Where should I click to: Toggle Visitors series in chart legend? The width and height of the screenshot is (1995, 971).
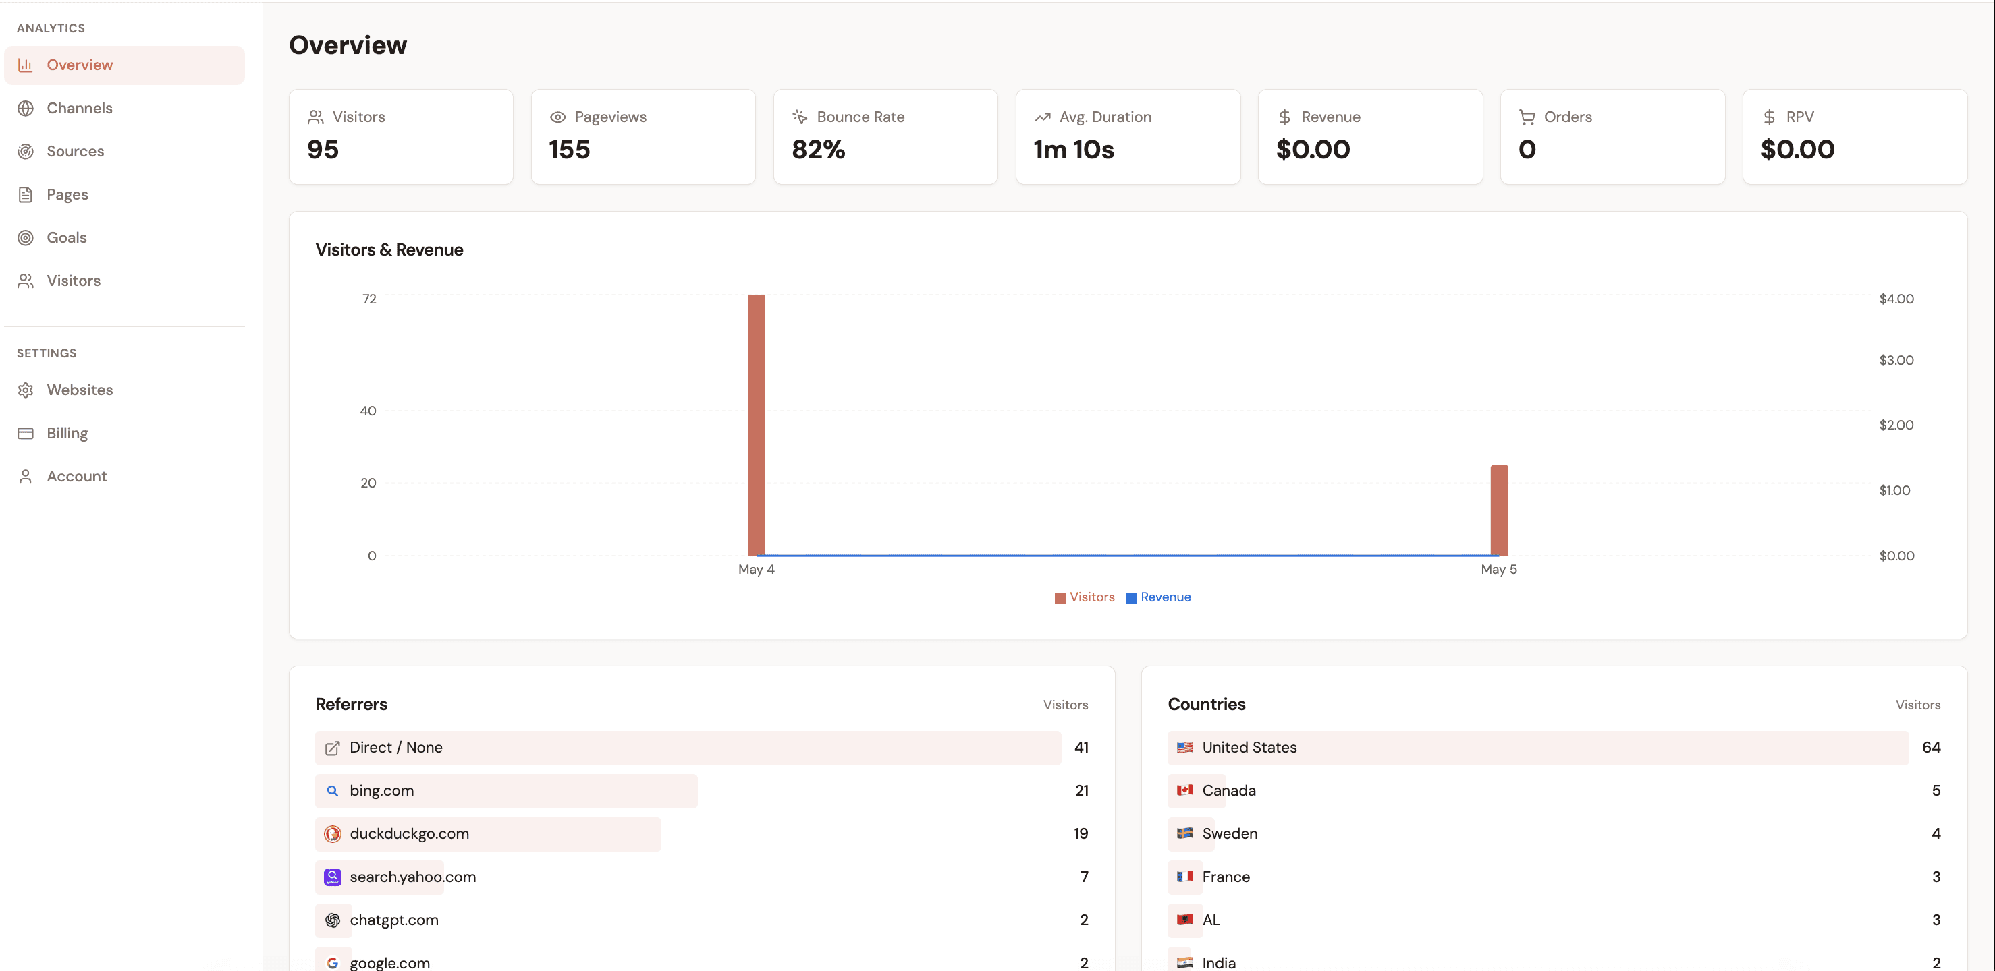1085,597
